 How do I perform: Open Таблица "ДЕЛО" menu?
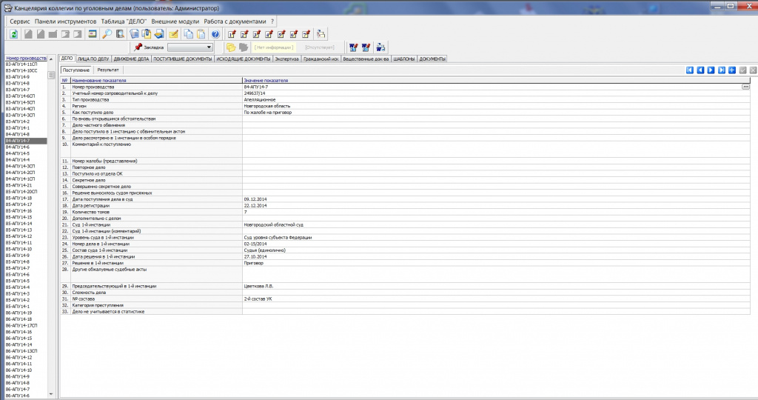pos(124,21)
